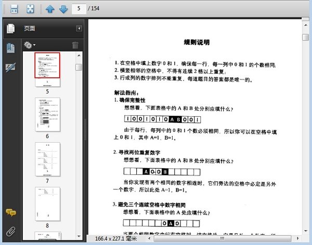Open the bookmarks panel icon
The width and height of the screenshot is (312, 245).
pos(10,48)
